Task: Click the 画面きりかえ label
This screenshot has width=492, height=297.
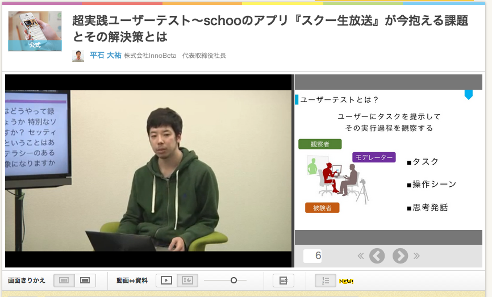Action: (x=27, y=281)
